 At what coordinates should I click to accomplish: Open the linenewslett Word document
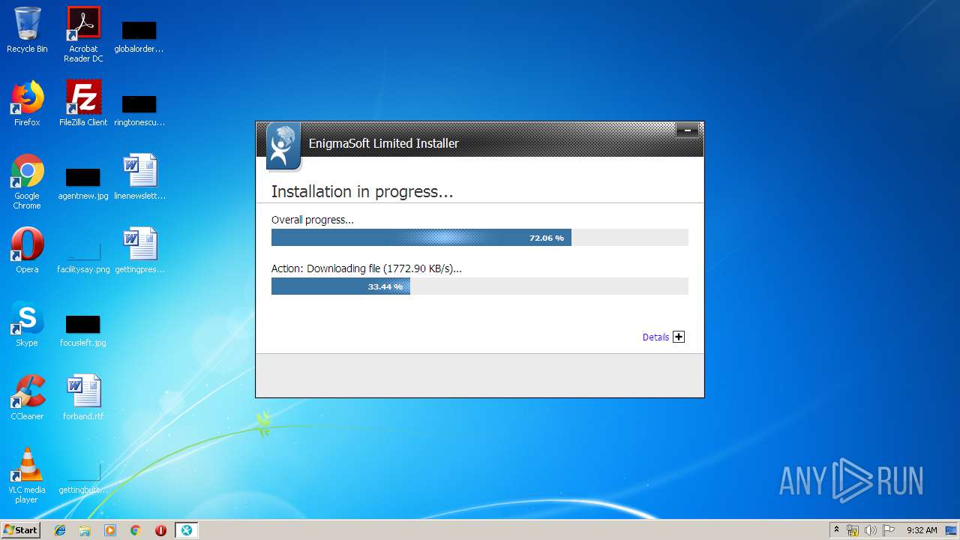coord(139,177)
